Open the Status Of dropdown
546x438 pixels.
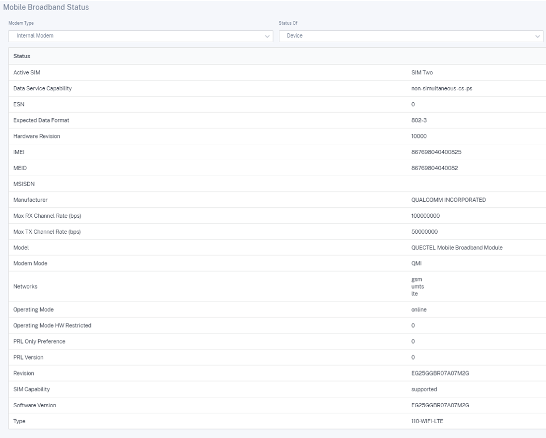tap(411, 36)
